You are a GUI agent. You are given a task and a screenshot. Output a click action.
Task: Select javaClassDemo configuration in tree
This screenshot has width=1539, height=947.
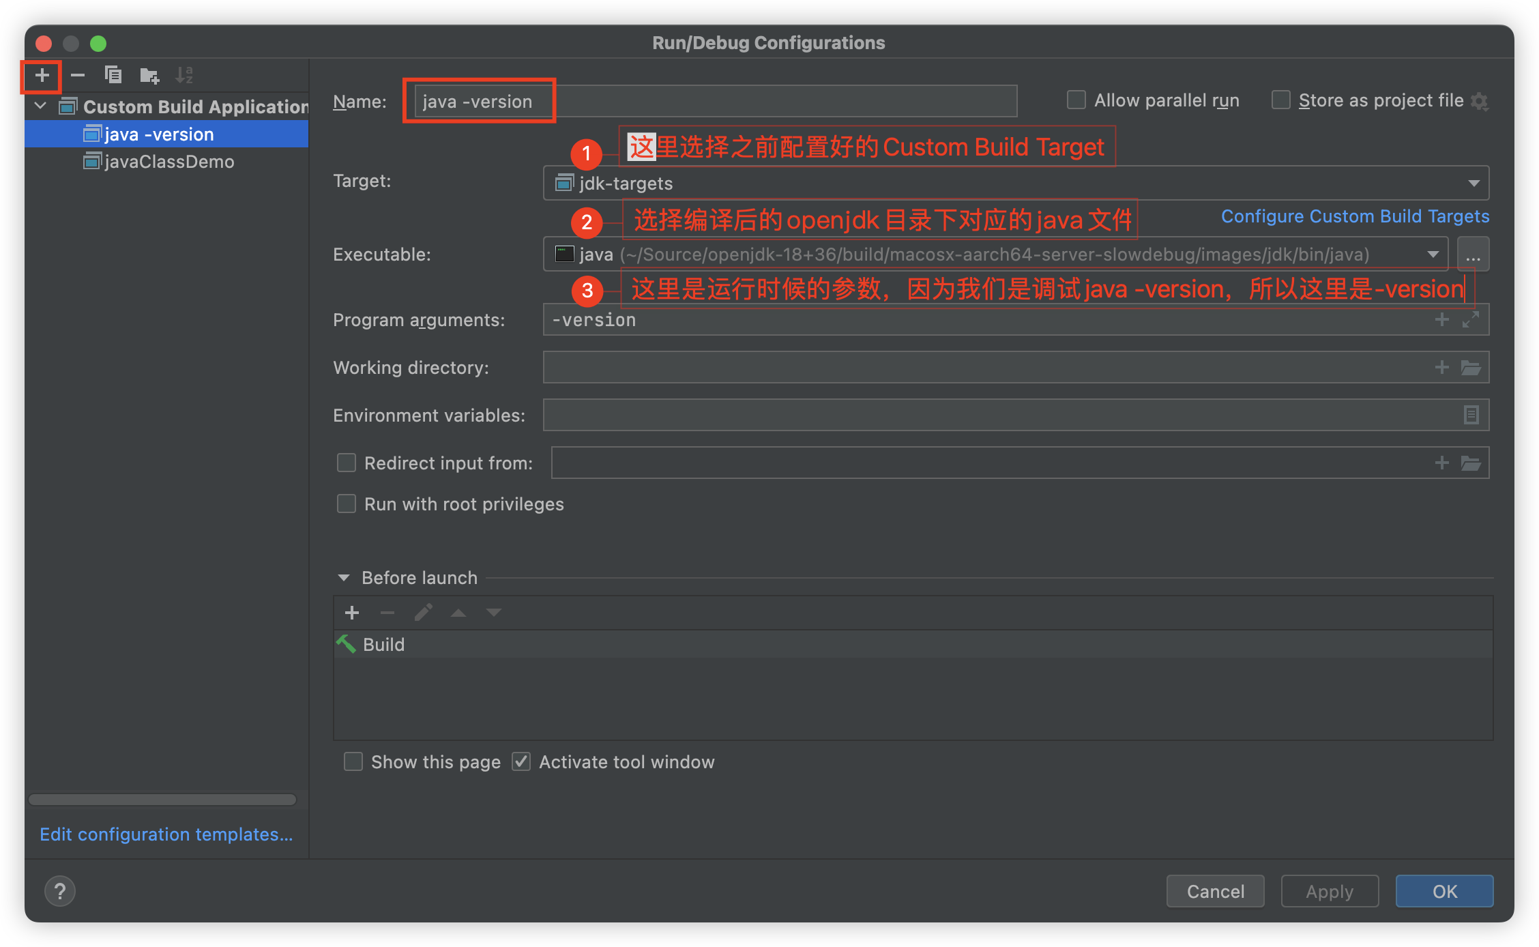pos(168,162)
